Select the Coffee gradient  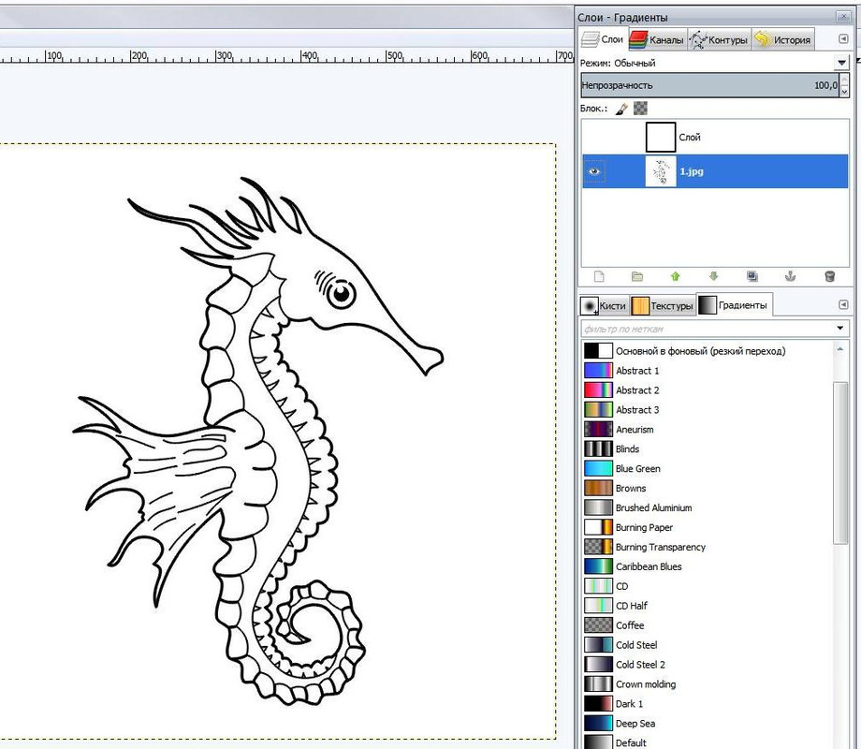pos(708,625)
